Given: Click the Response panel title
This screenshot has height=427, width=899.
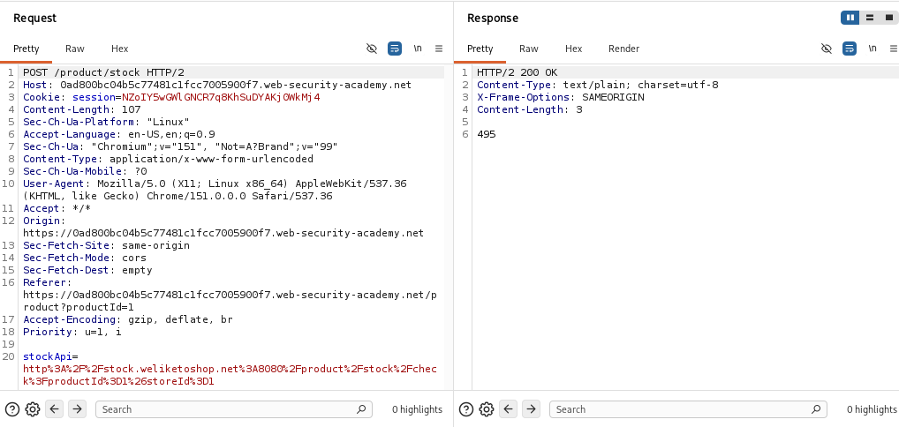Looking at the screenshot, I should [x=493, y=18].
